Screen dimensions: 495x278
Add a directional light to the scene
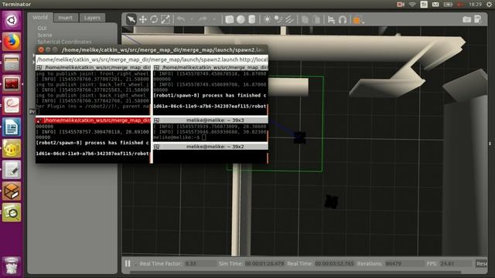289,19
